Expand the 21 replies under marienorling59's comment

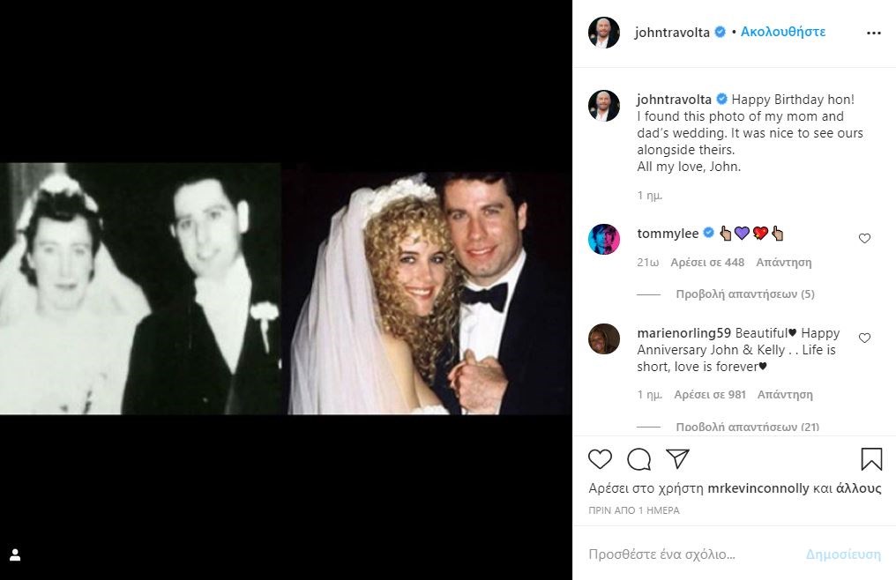pyautogui.click(x=747, y=427)
